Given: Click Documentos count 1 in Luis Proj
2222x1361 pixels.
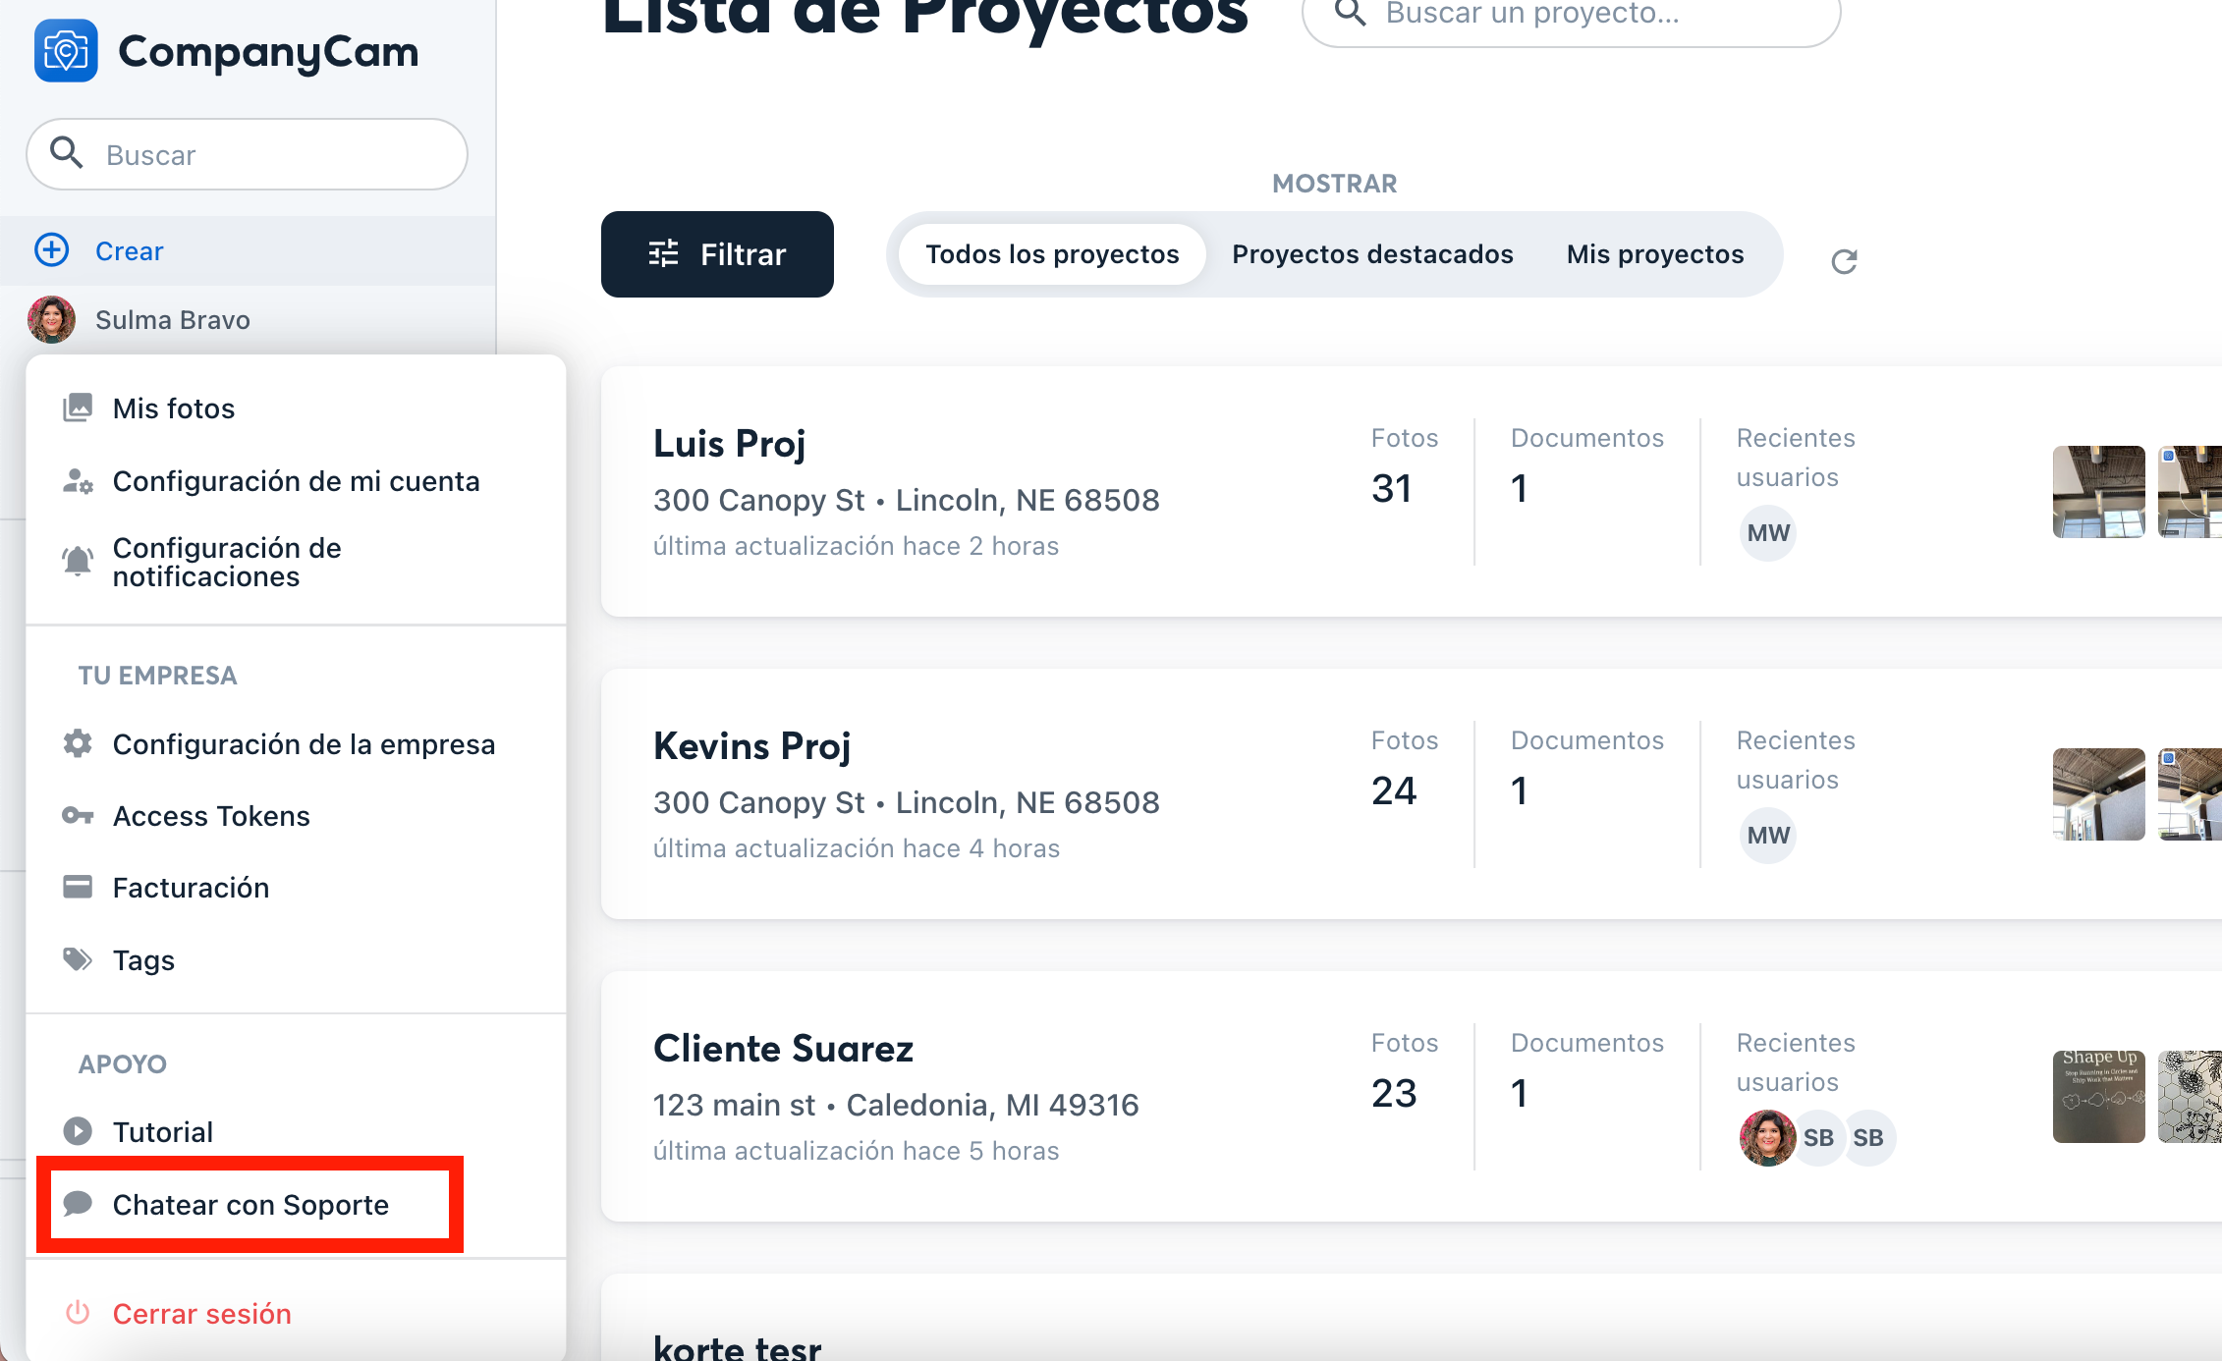Looking at the screenshot, I should (x=1519, y=488).
